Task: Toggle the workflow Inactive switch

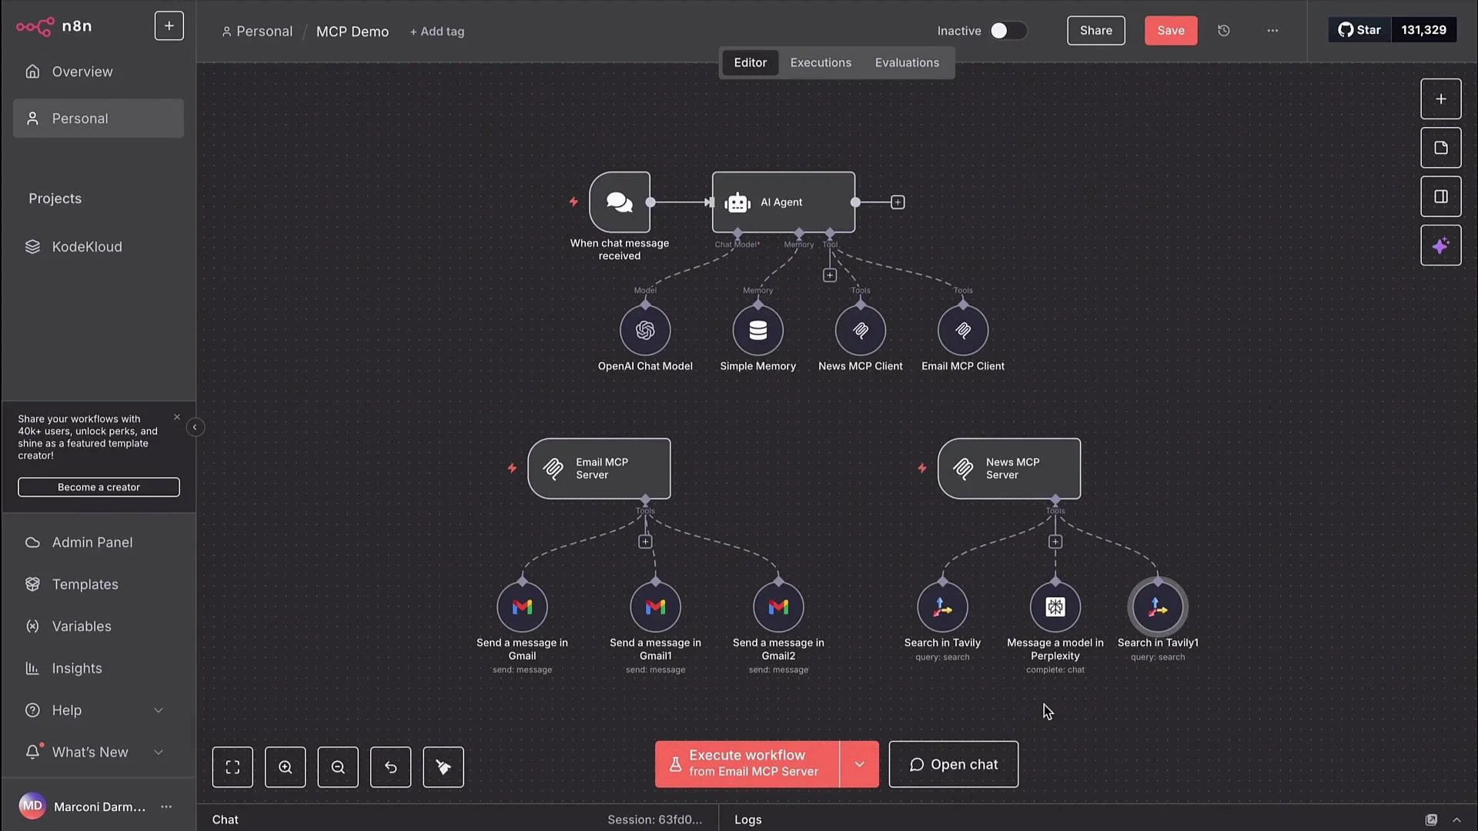Action: pos(1008,31)
